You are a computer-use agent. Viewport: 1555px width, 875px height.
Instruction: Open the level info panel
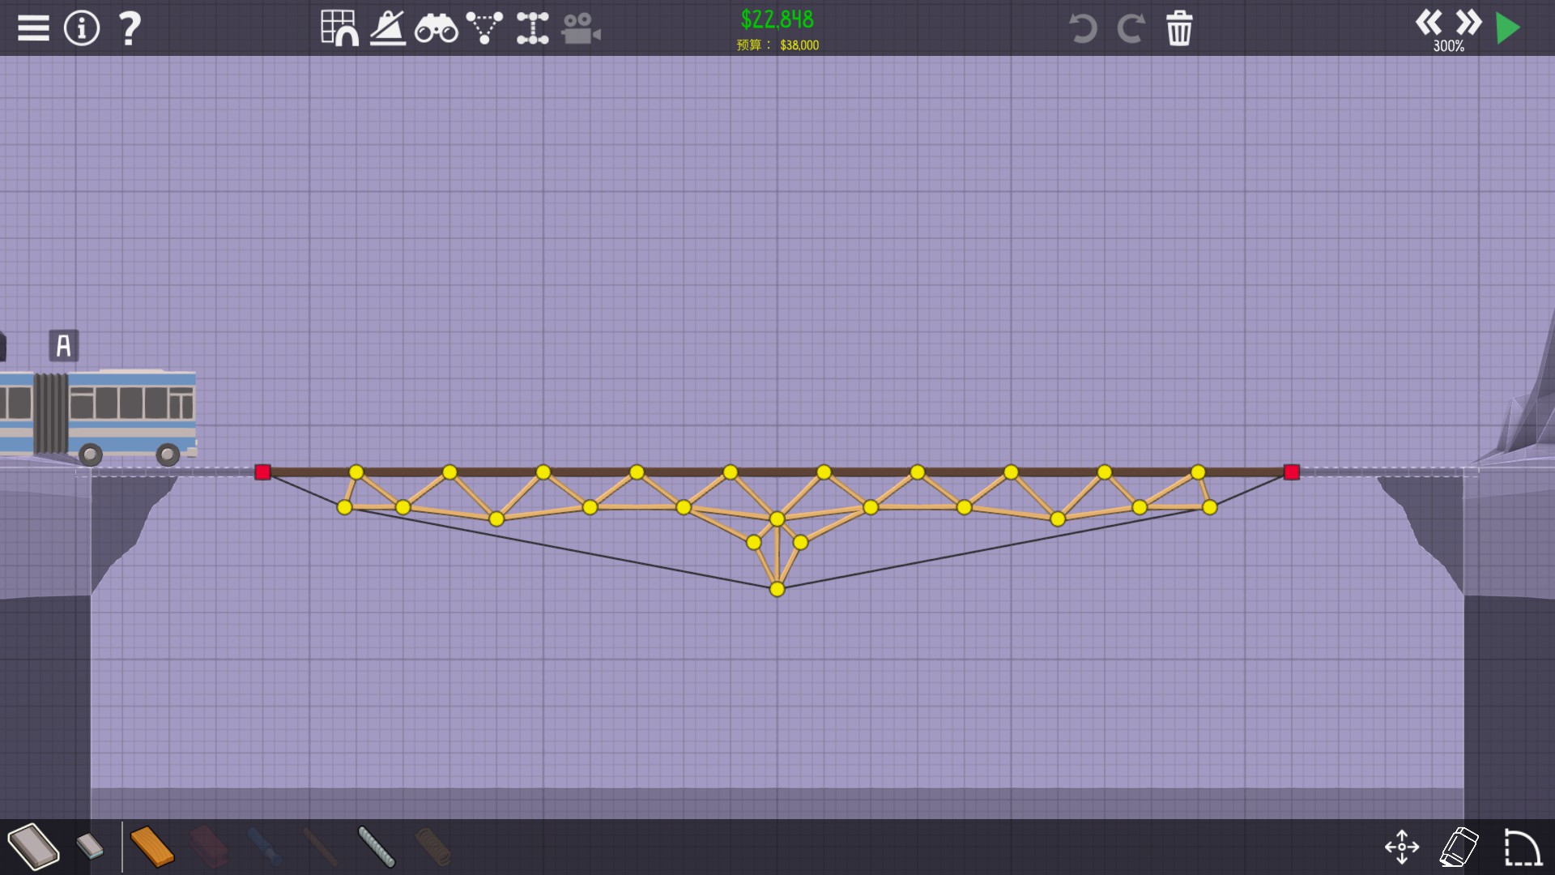click(x=82, y=28)
